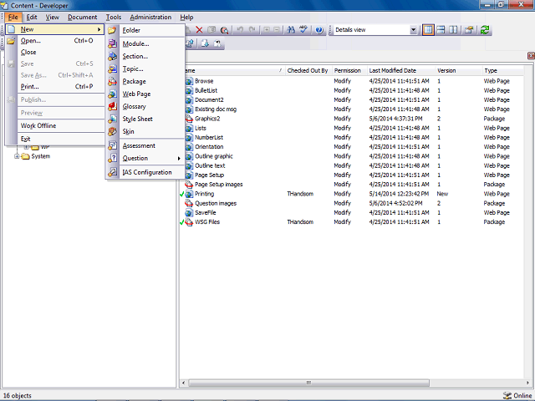Screen dimensions: 535x401
Task: Select the Outline graphic row
Action: coord(351,156)
